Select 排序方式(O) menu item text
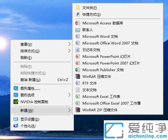Screen dimensions: 168x140 pyautogui.click(x=30, y=51)
